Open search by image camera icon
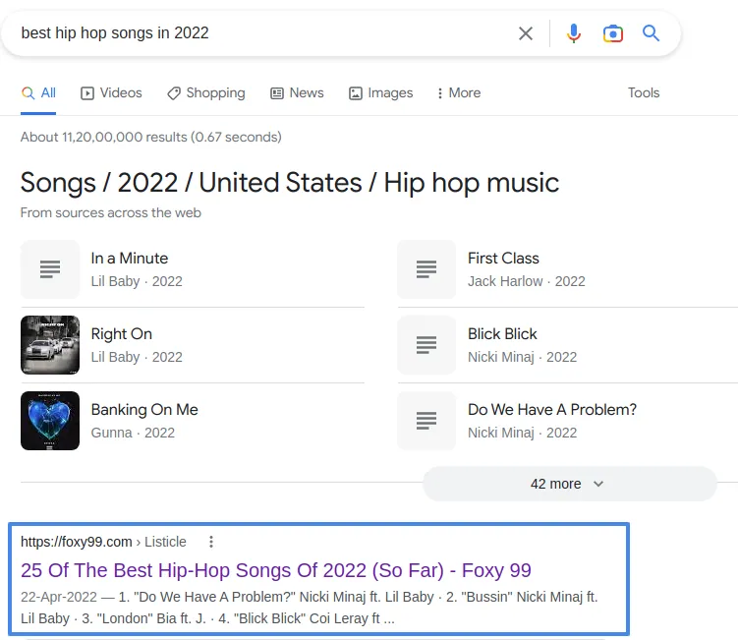The height and width of the screenshot is (640, 738). (x=613, y=33)
